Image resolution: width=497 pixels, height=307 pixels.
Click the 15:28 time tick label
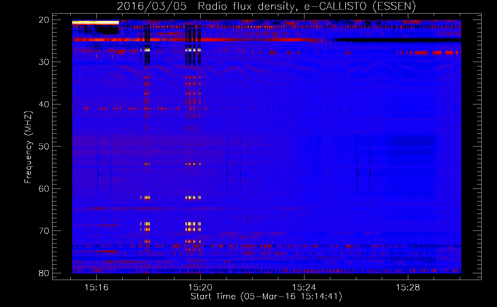tap(408, 287)
